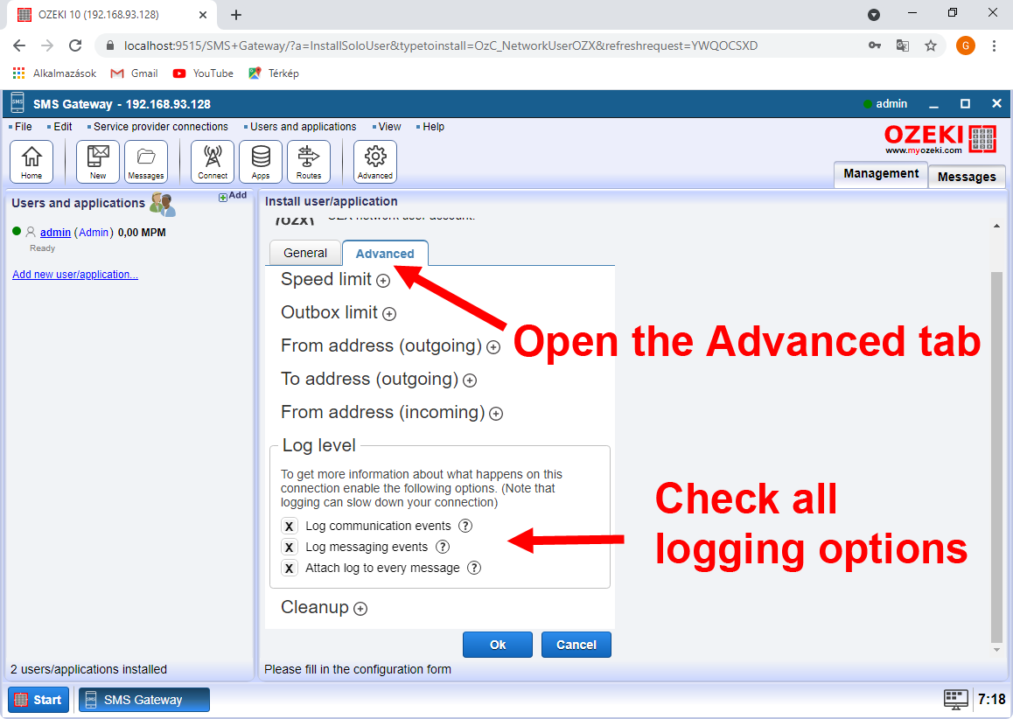
Task: Open the YouTube bookmark
Action: pyautogui.click(x=203, y=73)
